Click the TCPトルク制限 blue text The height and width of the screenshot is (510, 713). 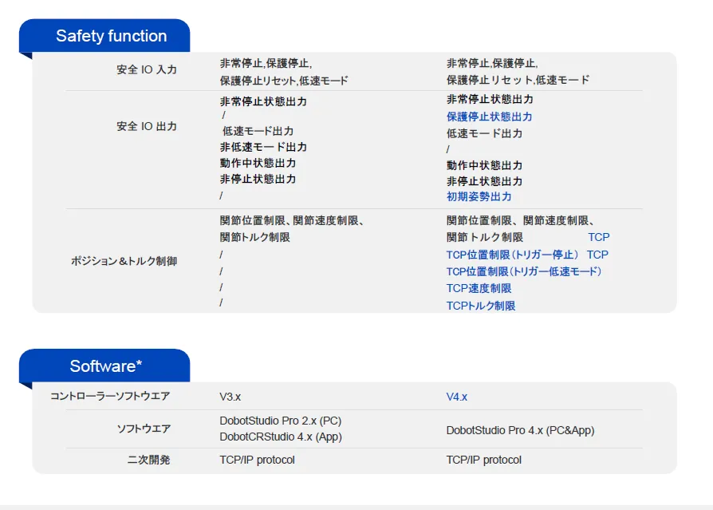(x=480, y=306)
